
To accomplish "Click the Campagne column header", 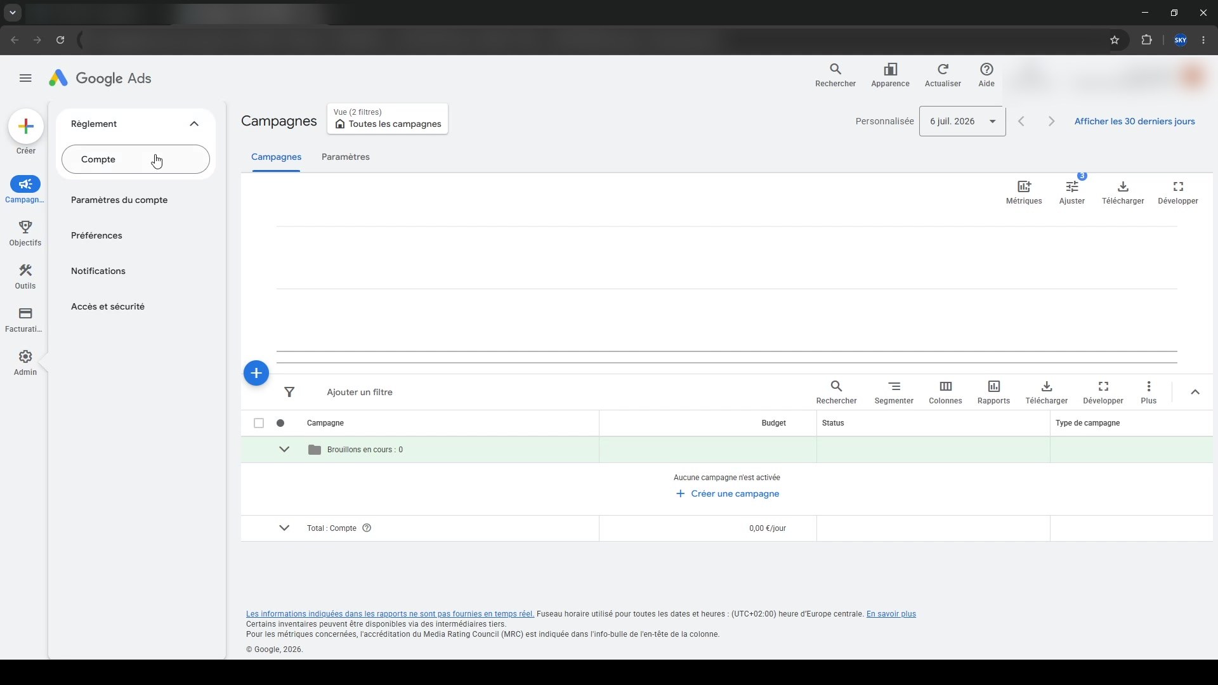I will pos(325,423).
